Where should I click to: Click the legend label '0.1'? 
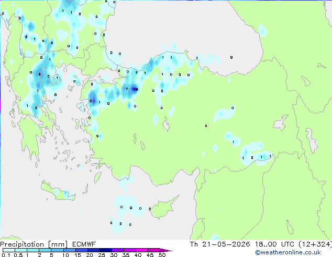click(x=6, y=255)
